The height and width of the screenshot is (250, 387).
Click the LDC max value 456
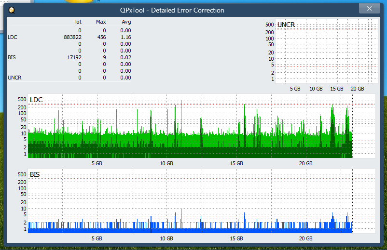102,37
